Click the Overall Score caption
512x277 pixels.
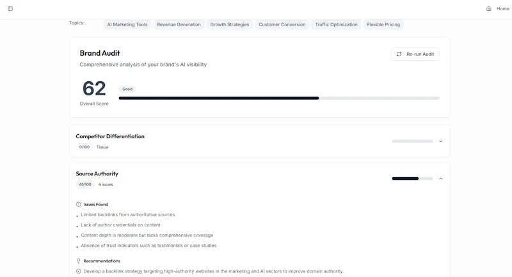[94, 104]
